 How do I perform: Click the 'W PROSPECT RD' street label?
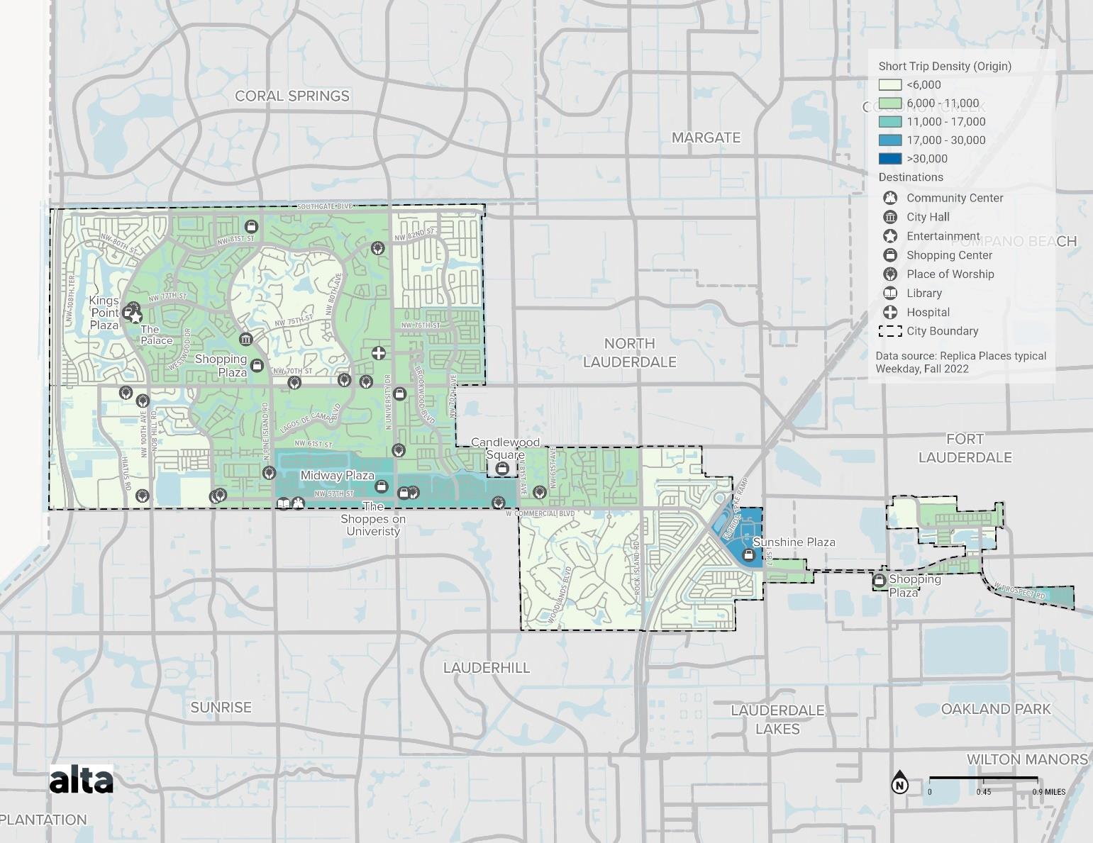[x=1020, y=592]
